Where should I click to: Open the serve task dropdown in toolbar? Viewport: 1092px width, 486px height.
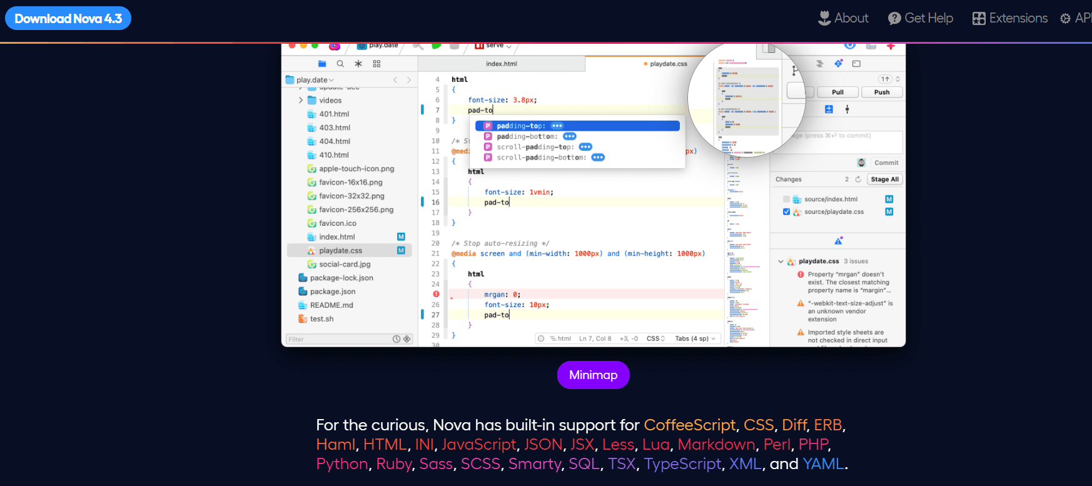click(493, 46)
